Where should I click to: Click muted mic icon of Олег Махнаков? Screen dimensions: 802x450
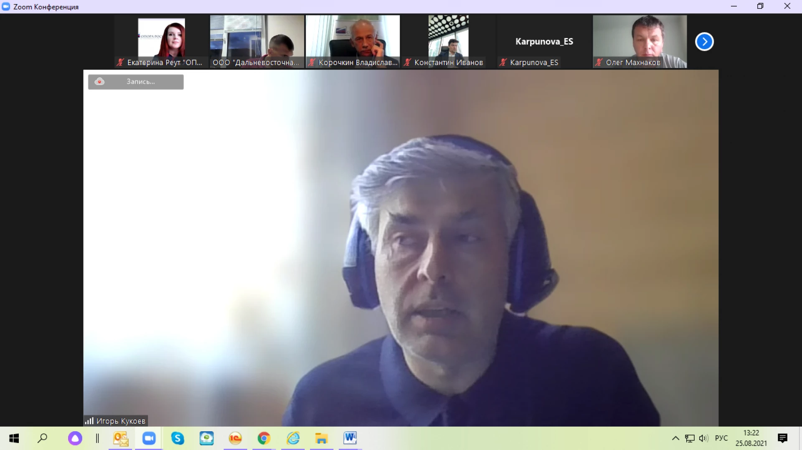[599, 63]
